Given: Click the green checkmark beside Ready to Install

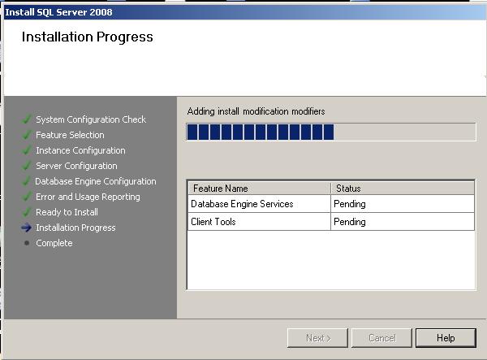Looking at the screenshot, I should click(27, 212).
